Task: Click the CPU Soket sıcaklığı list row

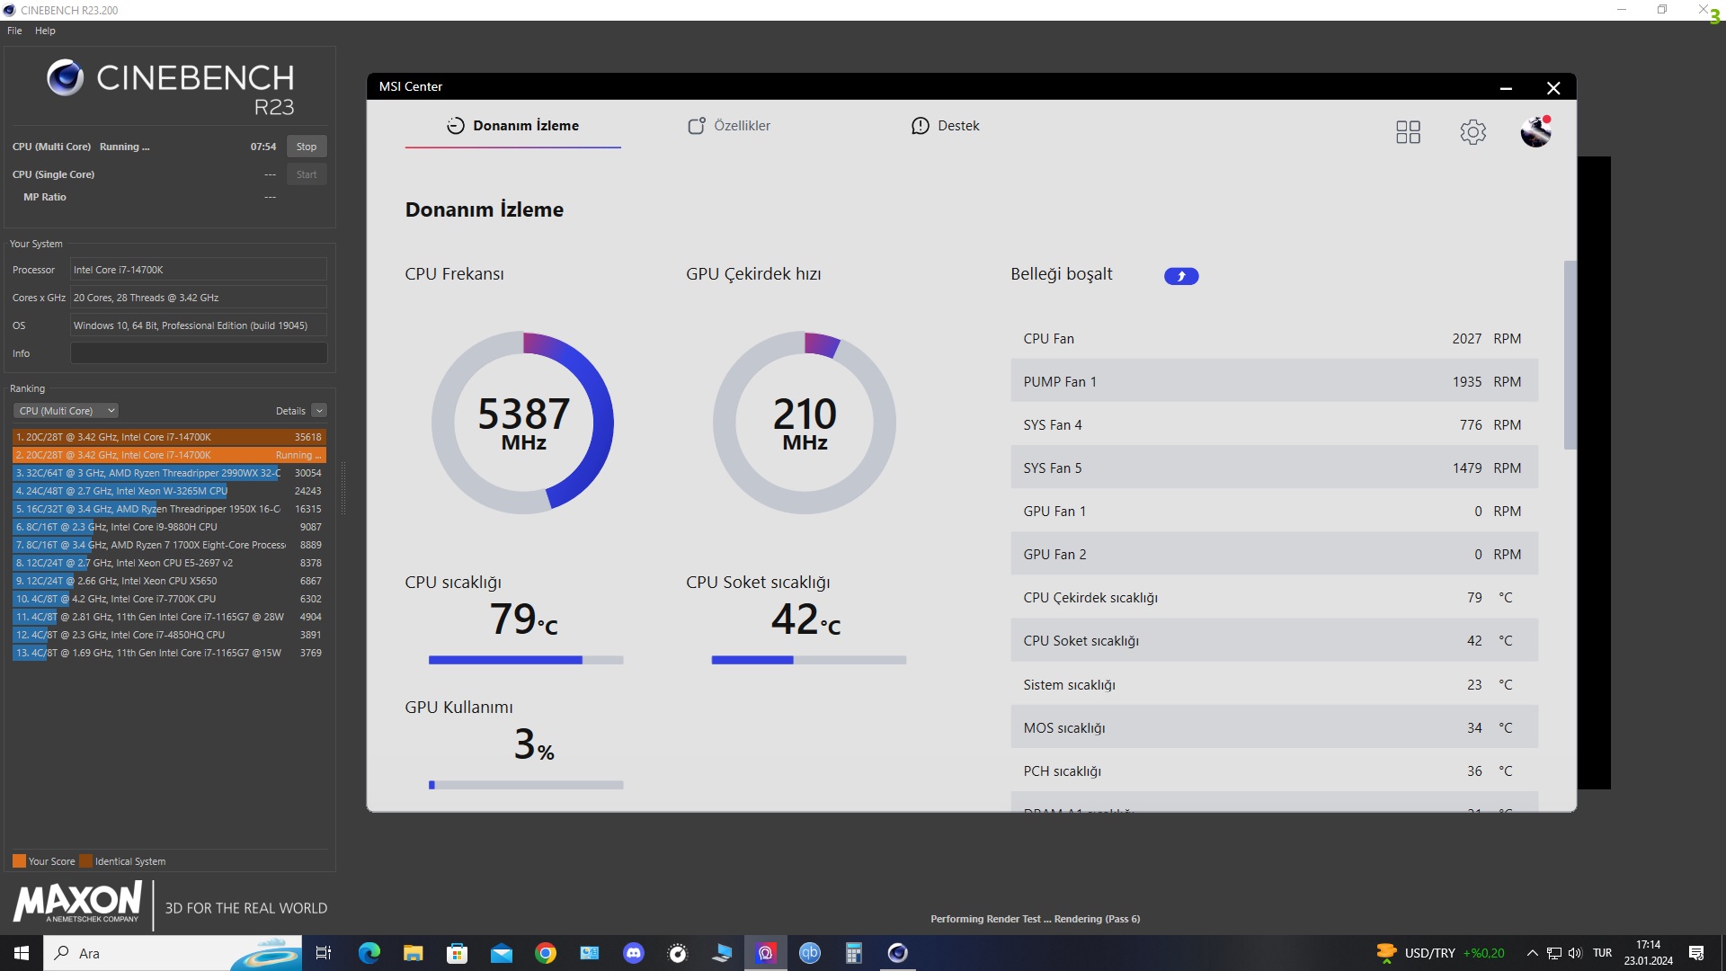Action: (x=1274, y=641)
